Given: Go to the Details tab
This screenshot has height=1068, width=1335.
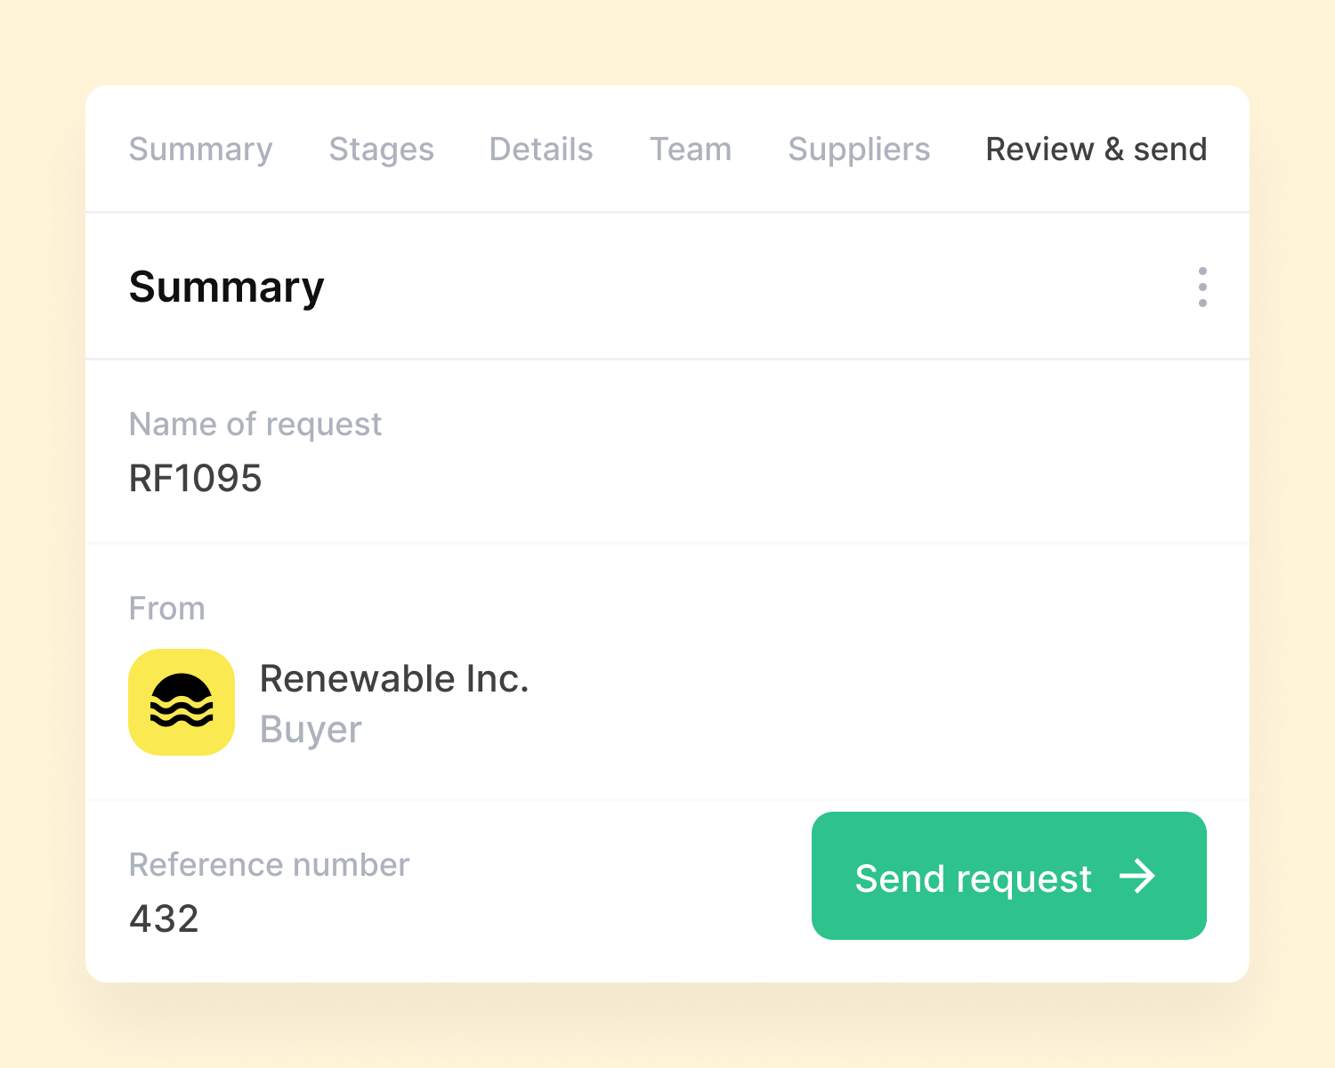Looking at the screenshot, I should click(x=541, y=150).
